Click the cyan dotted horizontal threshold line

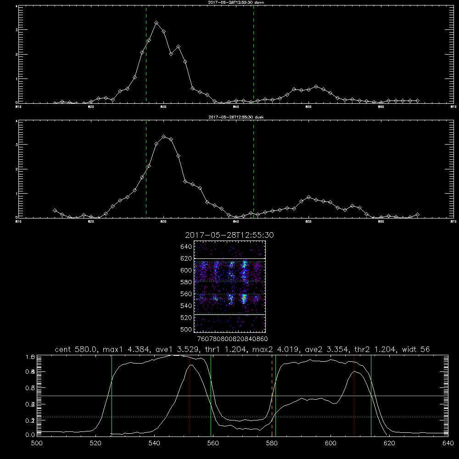[x=242, y=417]
